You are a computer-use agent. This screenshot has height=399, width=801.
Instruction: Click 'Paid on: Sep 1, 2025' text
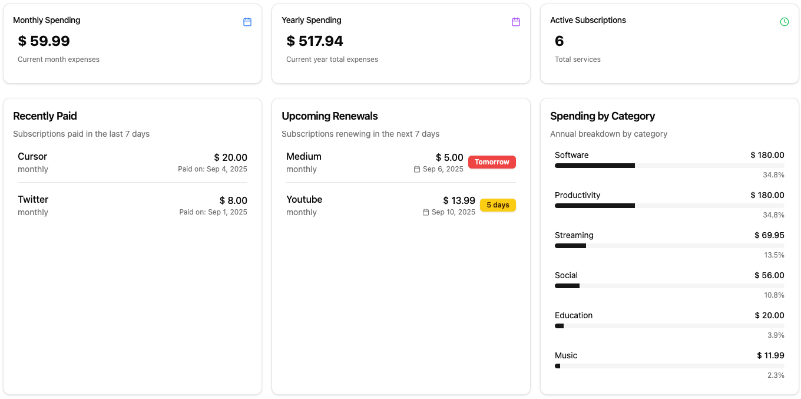(213, 212)
